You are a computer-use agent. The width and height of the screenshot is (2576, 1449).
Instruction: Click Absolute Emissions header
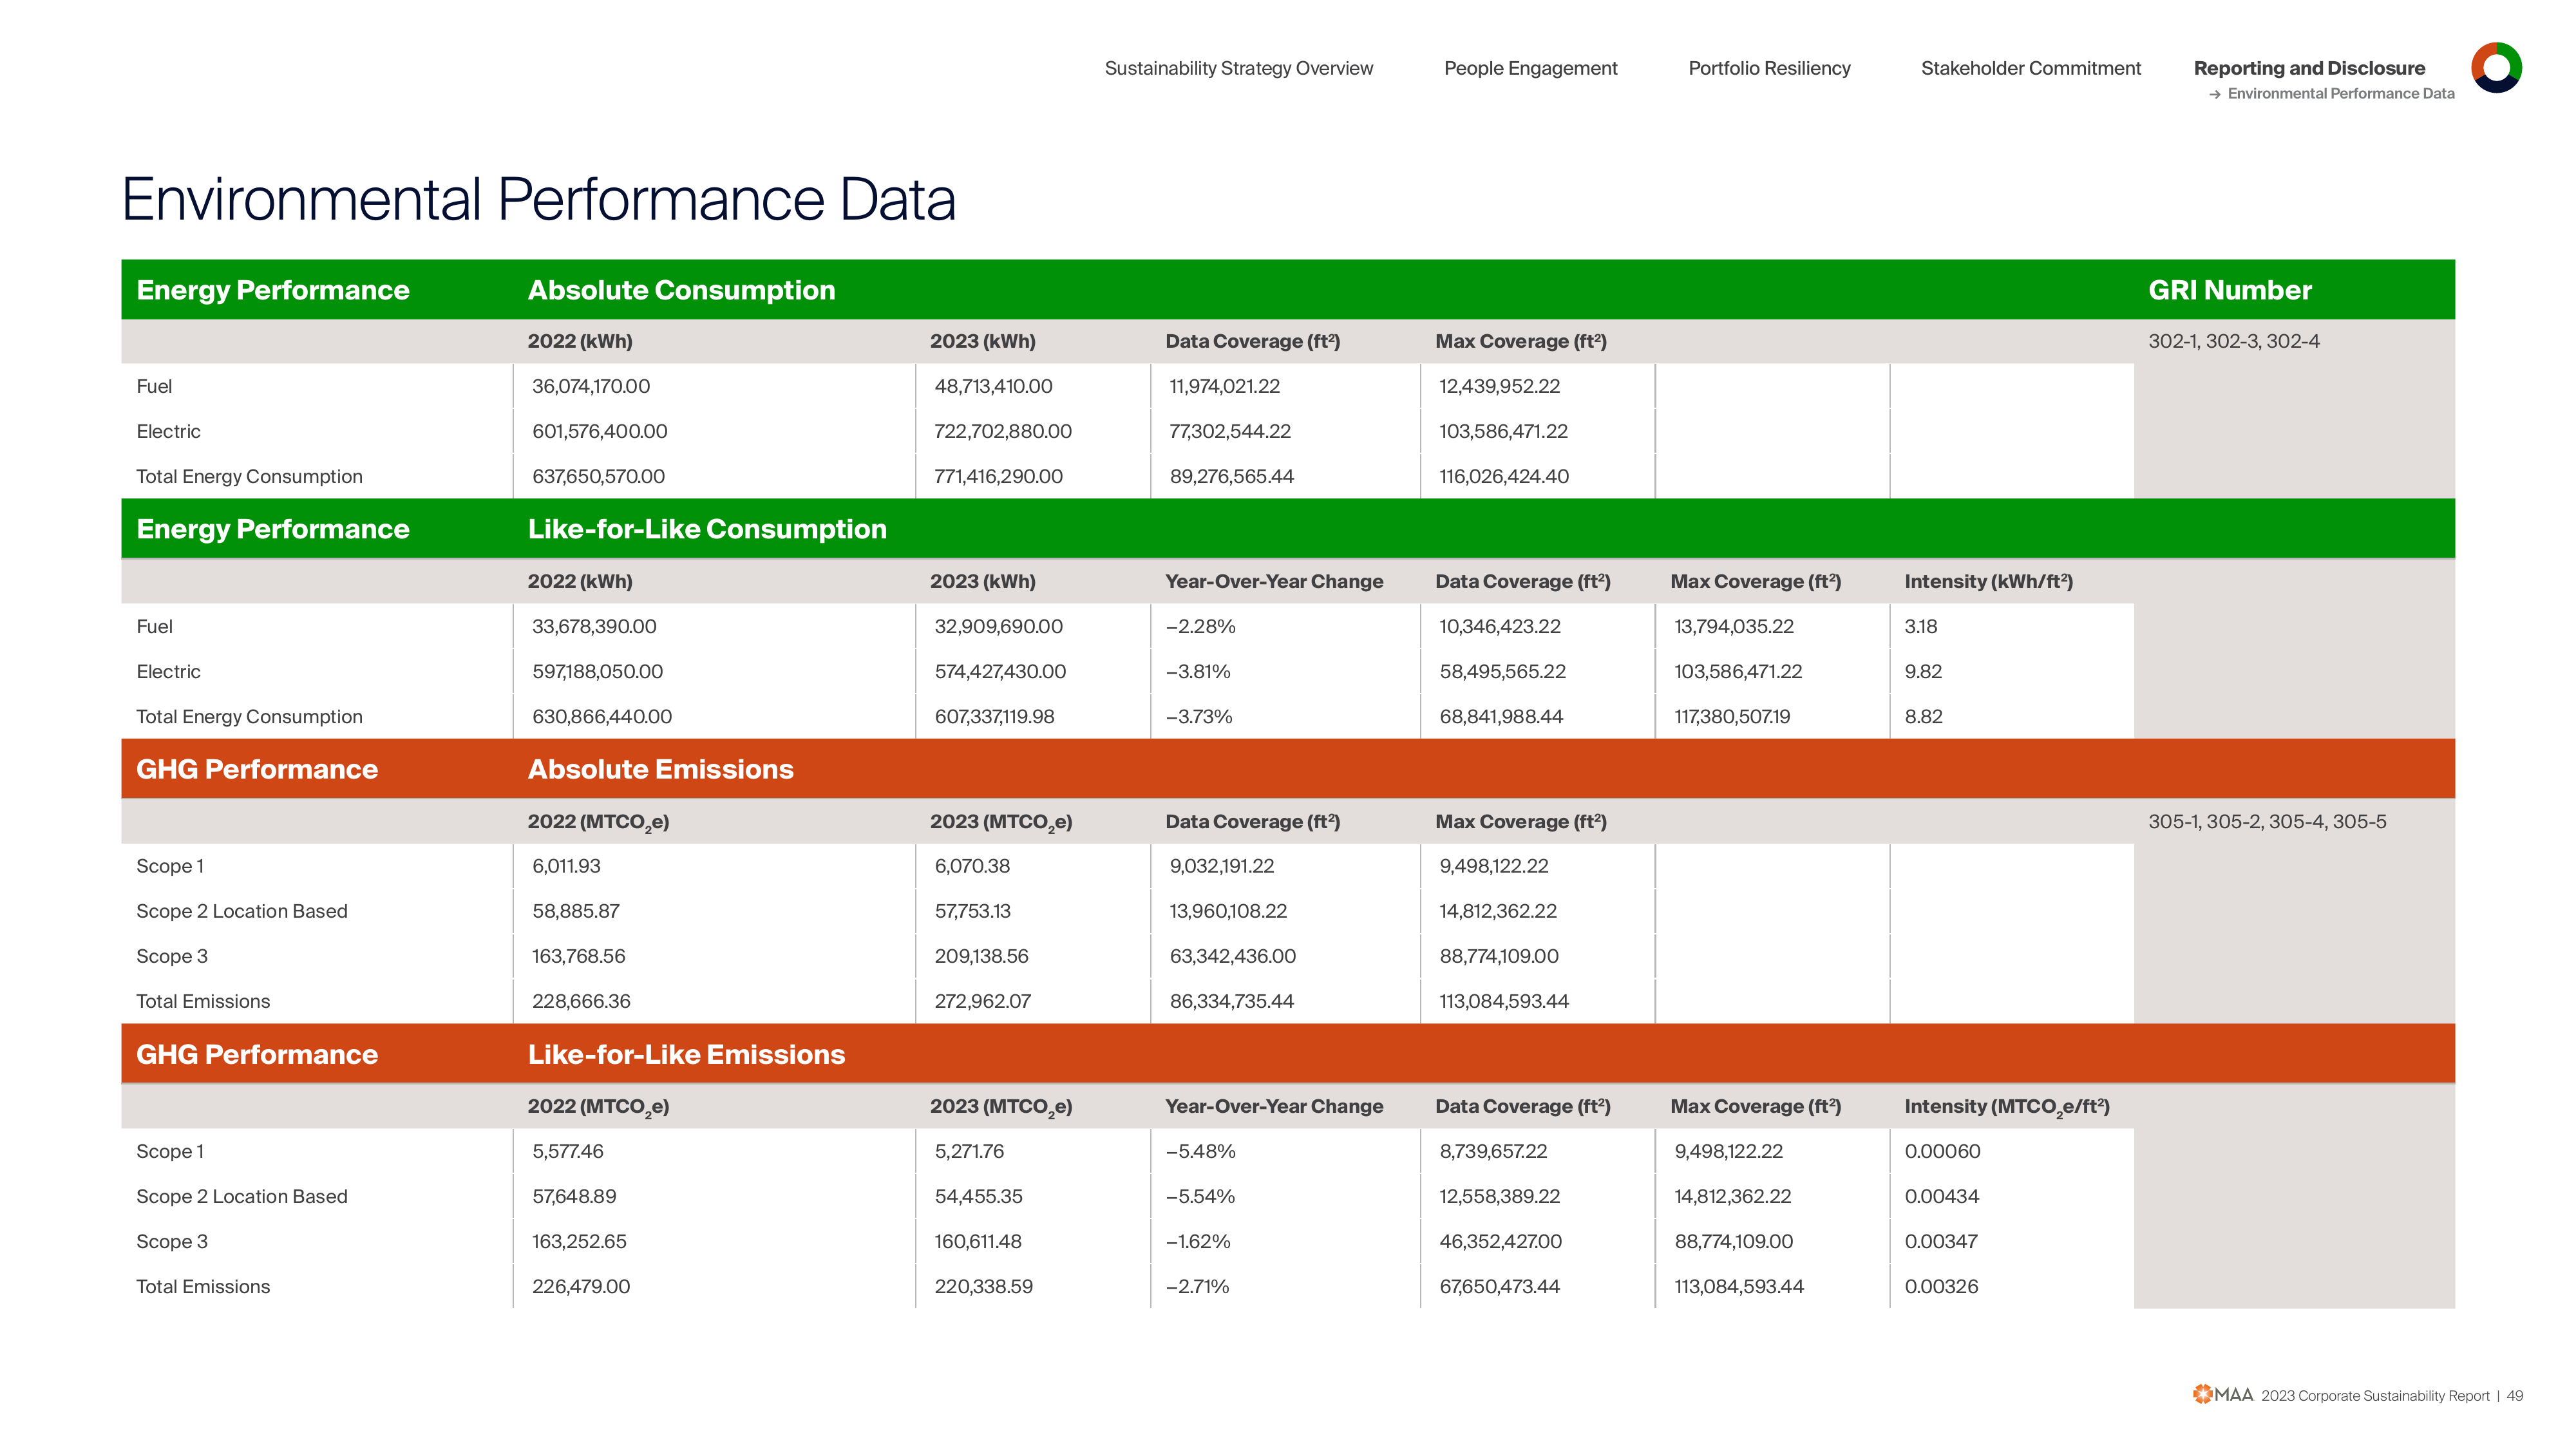660,769
